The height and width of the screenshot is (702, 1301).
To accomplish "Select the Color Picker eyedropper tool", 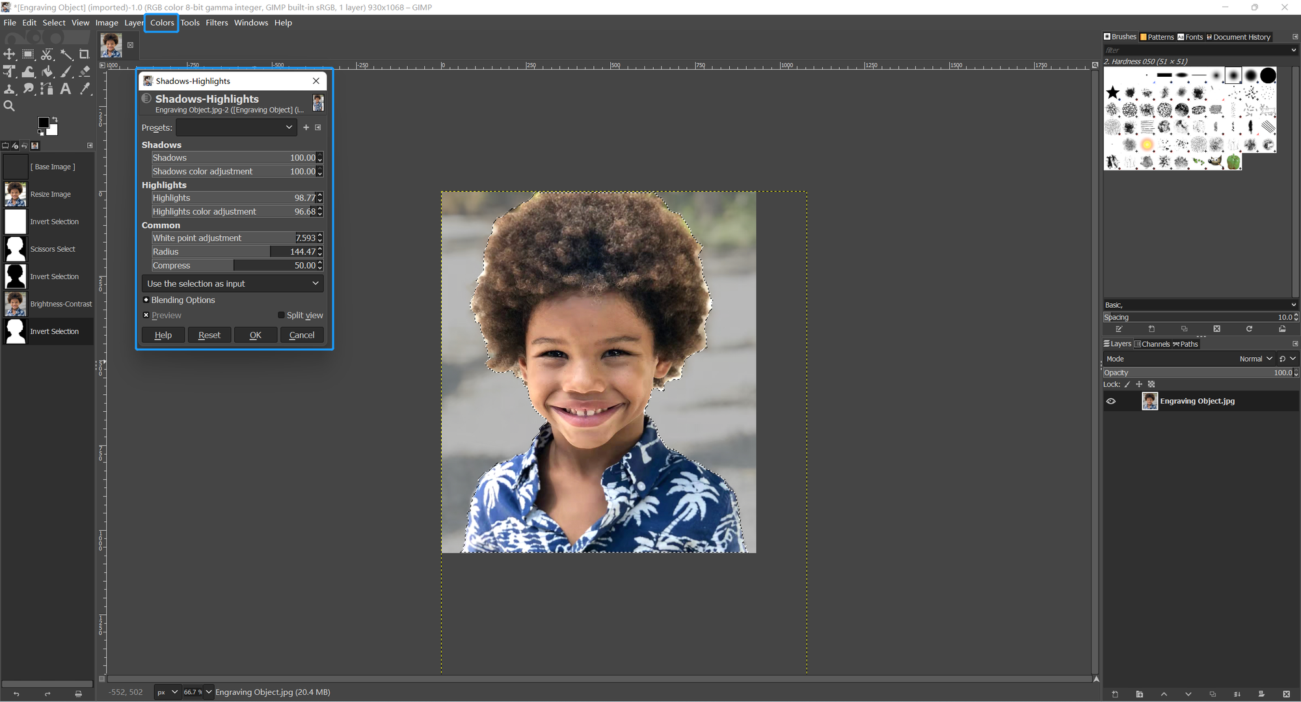I will coord(84,89).
